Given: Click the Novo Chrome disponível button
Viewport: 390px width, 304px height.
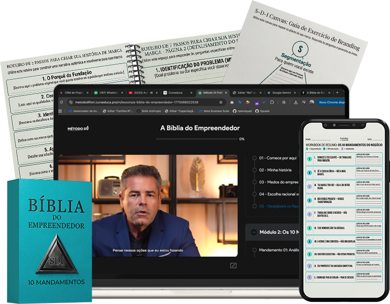Looking at the screenshot, I should point(331,102).
